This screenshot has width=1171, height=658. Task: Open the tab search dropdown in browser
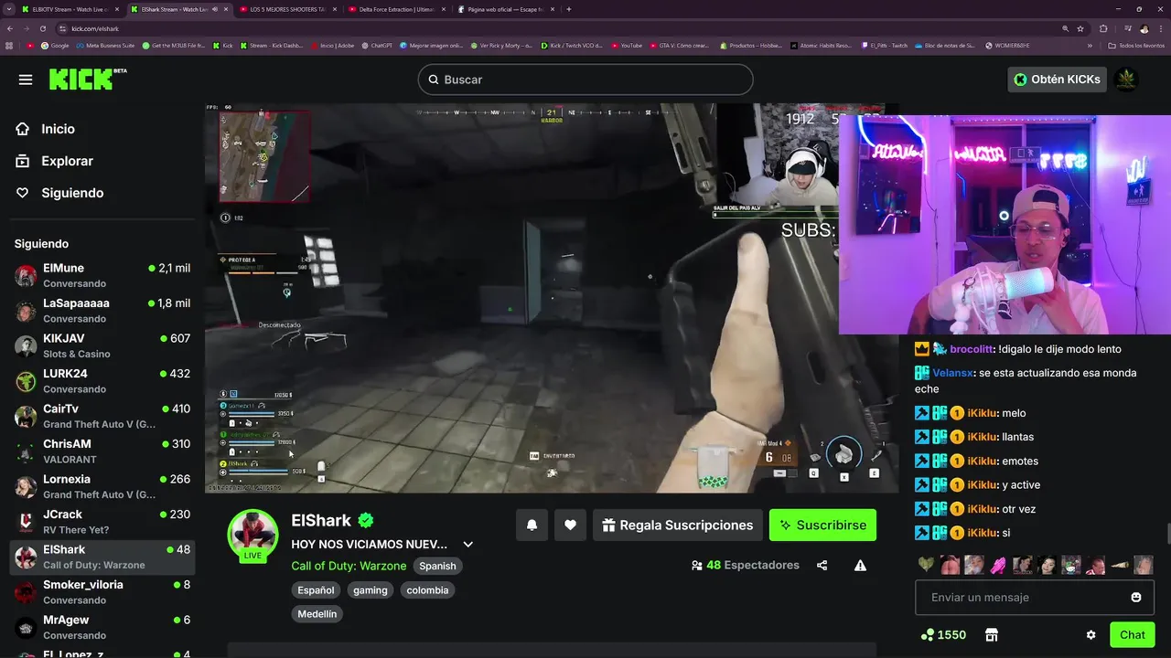[x=9, y=9]
